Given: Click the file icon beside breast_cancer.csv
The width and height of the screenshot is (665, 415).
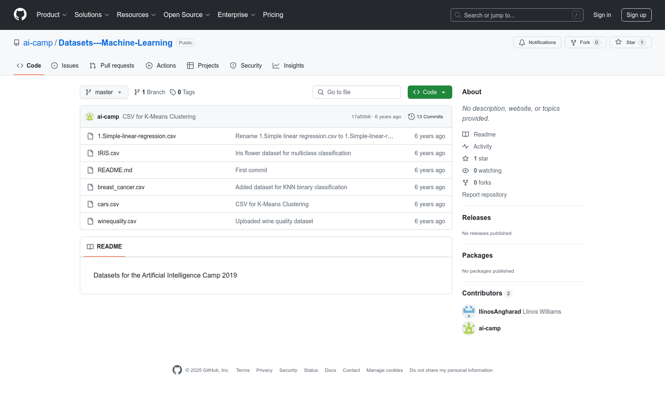Looking at the screenshot, I should tap(90, 187).
